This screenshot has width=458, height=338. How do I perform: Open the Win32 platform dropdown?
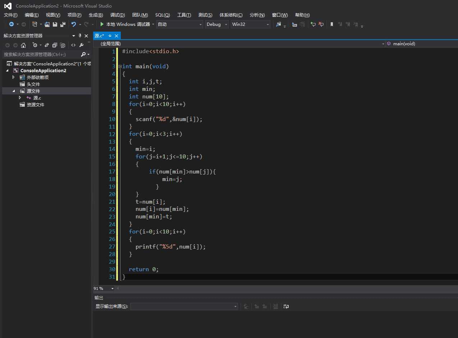click(251, 24)
